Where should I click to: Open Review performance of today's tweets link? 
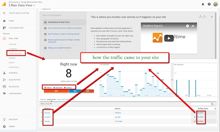click(x=64, y=41)
